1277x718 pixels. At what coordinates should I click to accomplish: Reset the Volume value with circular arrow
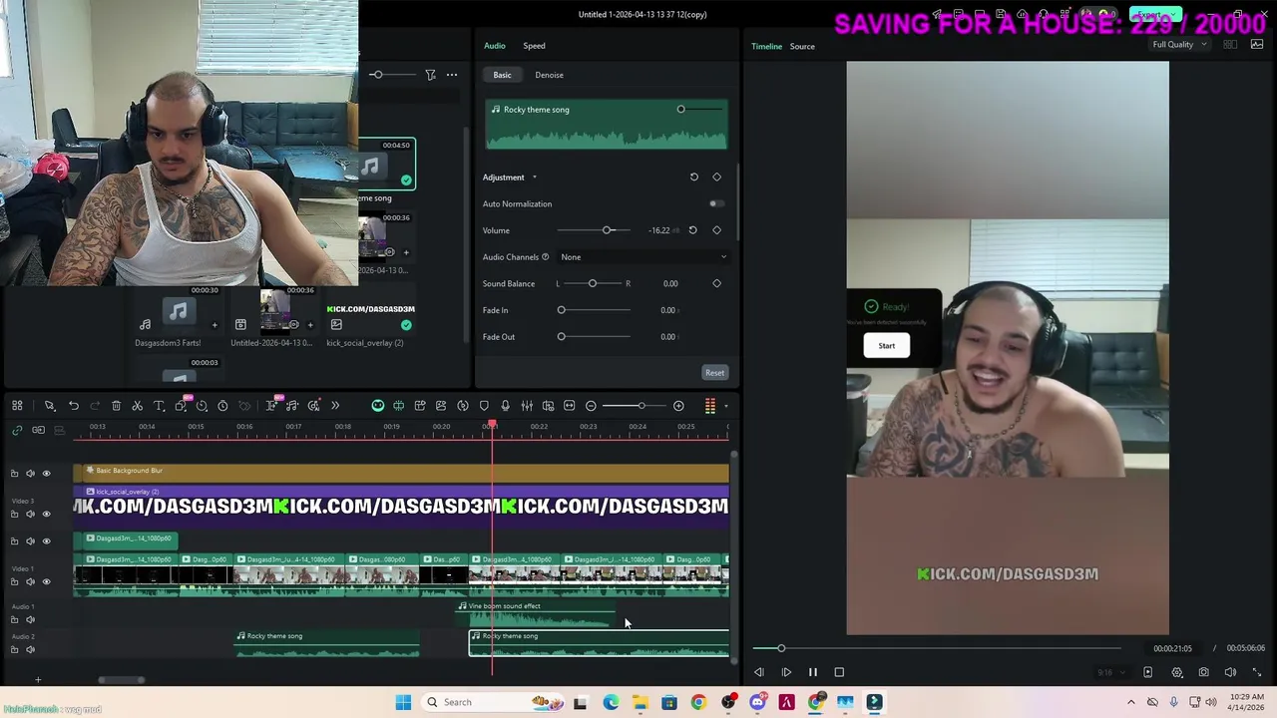coord(692,230)
